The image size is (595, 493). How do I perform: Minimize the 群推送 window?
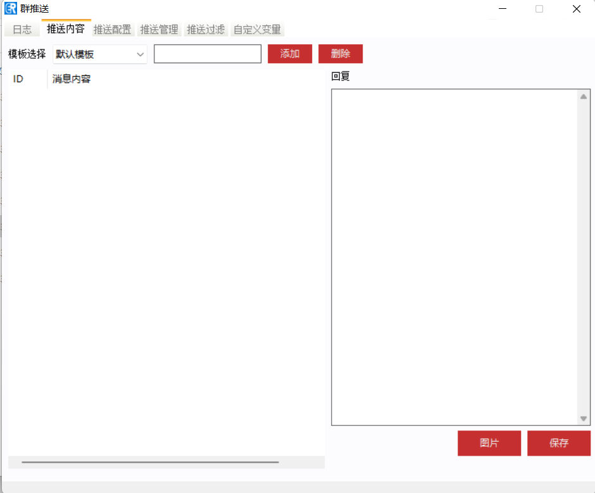click(x=503, y=9)
